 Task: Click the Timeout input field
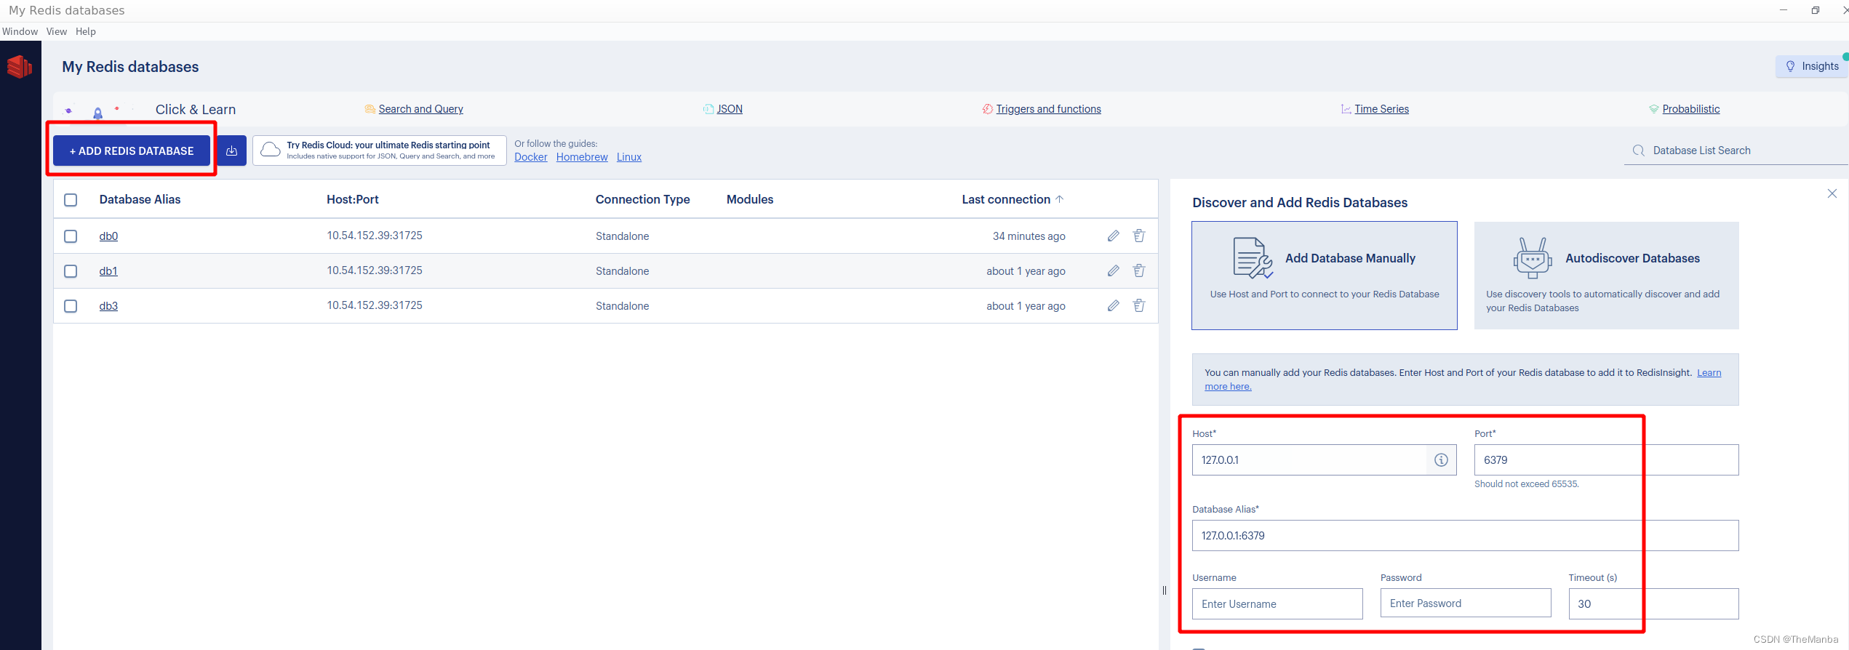(1653, 604)
